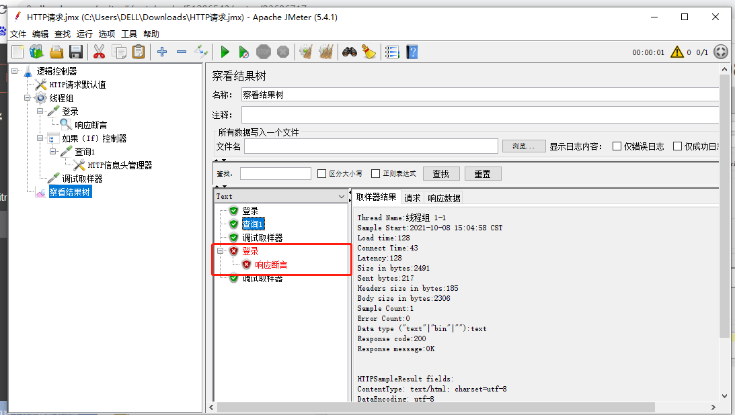Screen dimensions: 735x415
Task: Start test without pauses icon
Action: (243, 52)
